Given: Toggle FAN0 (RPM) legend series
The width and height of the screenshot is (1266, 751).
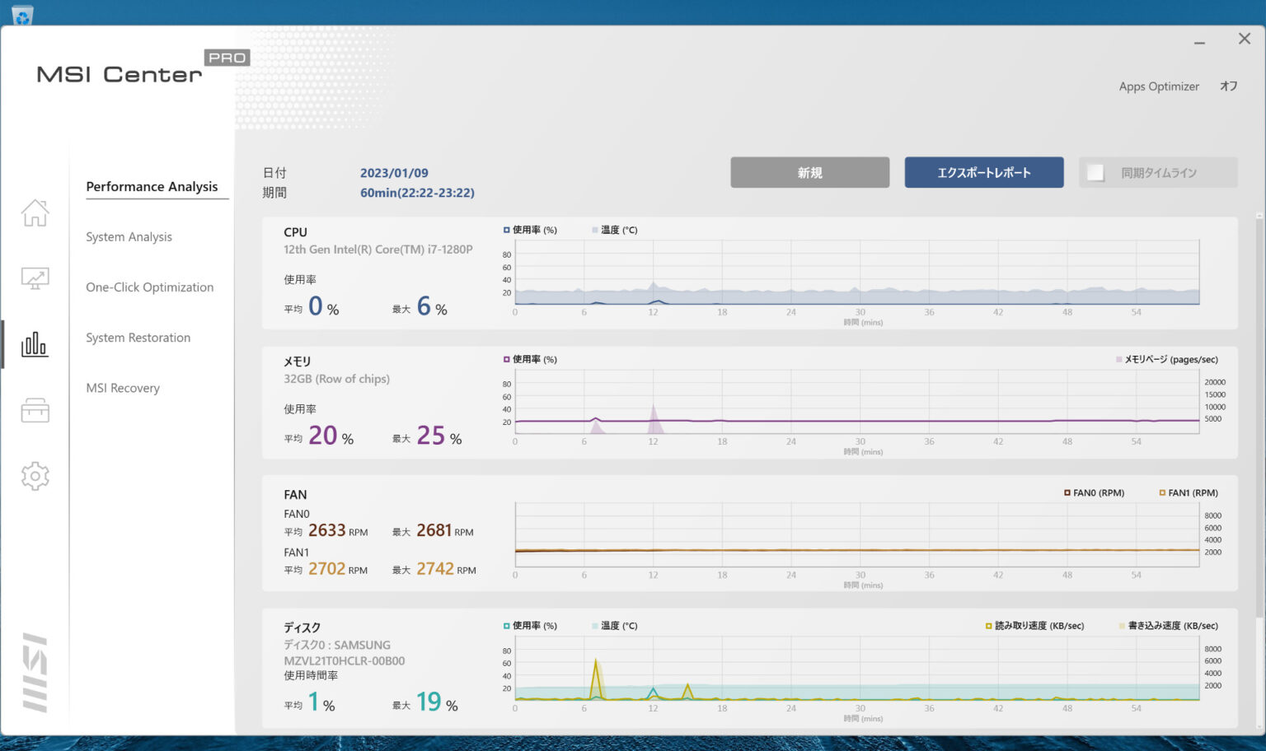Looking at the screenshot, I should (x=1067, y=493).
